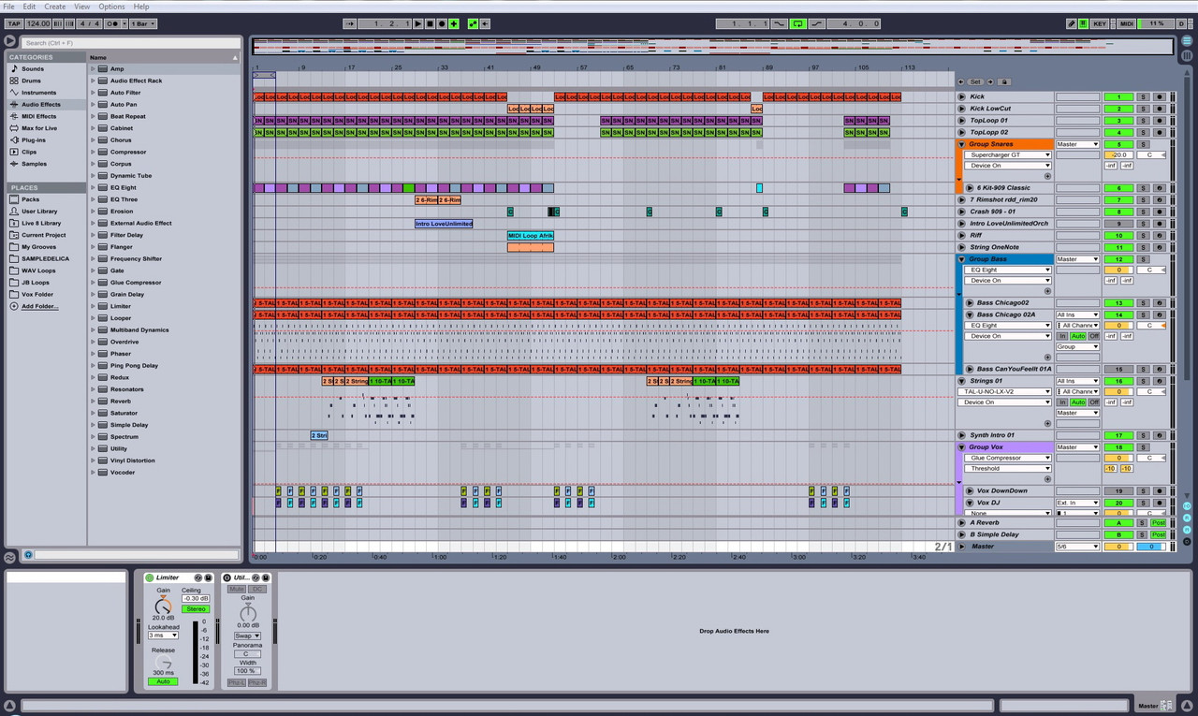This screenshot has height=716, width=1198.
Task: Open the Help menu
Action: click(x=141, y=7)
